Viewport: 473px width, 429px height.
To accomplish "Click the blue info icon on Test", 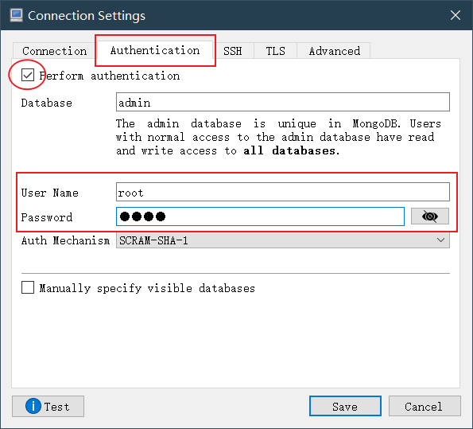I will (33, 406).
